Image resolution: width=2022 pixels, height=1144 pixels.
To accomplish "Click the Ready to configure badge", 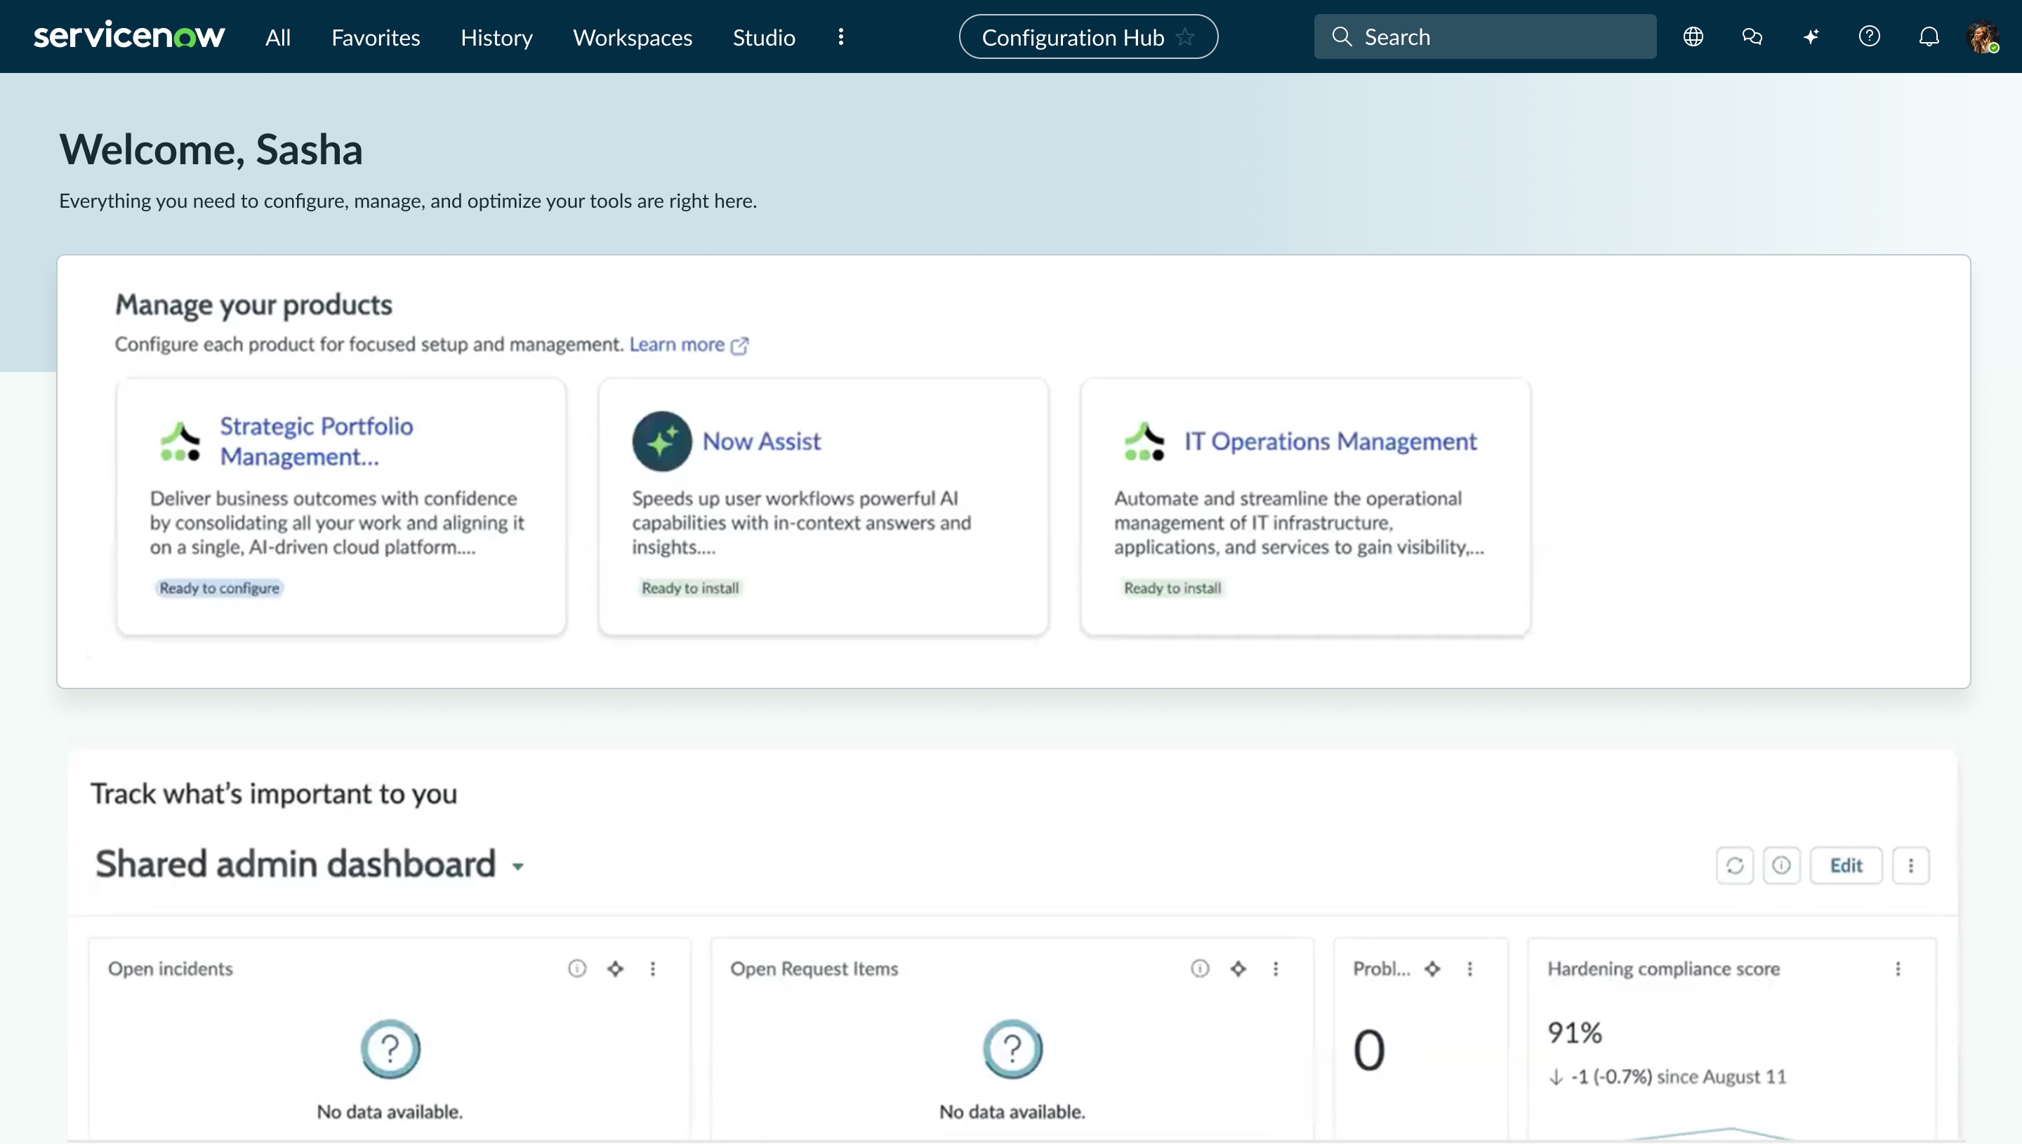I will pyautogui.click(x=219, y=587).
